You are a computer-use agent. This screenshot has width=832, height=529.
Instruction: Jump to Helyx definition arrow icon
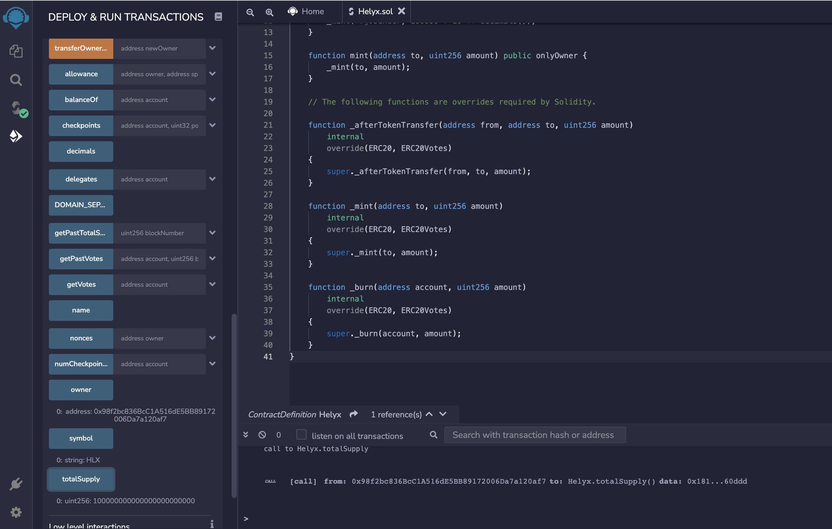coord(354,414)
